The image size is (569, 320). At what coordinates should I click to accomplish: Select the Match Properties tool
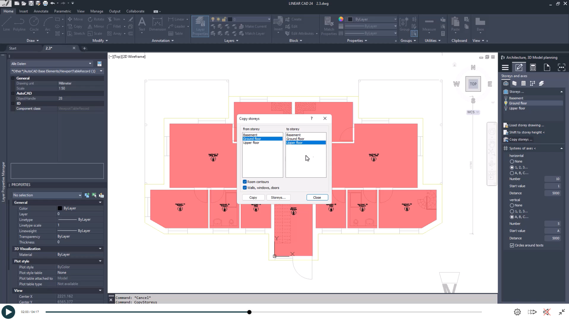click(x=329, y=26)
